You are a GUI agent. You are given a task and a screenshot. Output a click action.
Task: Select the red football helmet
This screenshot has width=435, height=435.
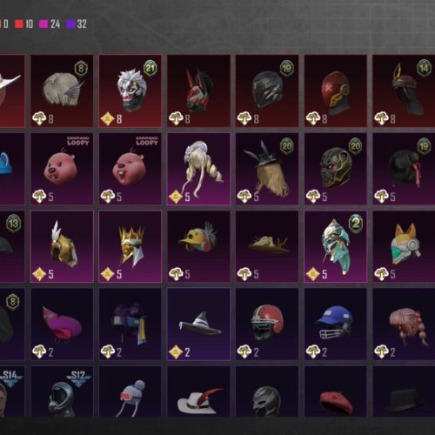267,325
